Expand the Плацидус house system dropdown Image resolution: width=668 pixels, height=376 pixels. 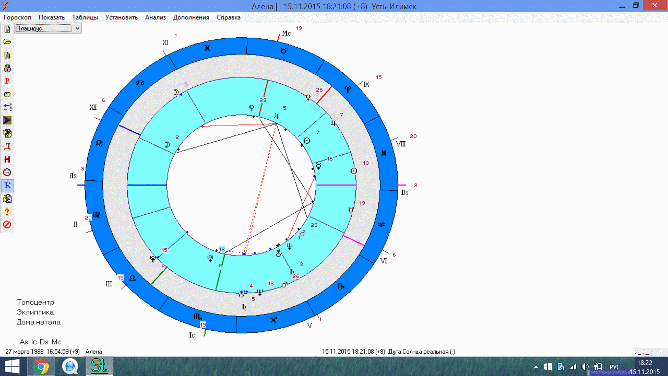tap(77, 28)
